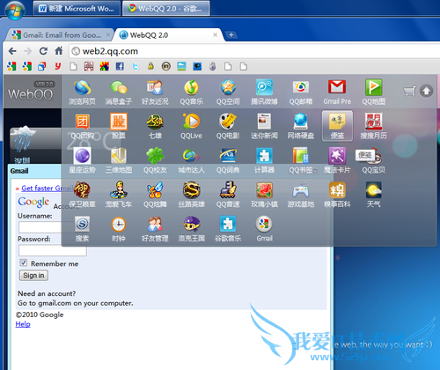Open the QQ书签 bookmarks app
The width and height of the screenshot is (440, 370).
301,160
